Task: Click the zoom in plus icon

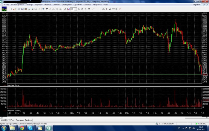Action: [x=82, y=9]
